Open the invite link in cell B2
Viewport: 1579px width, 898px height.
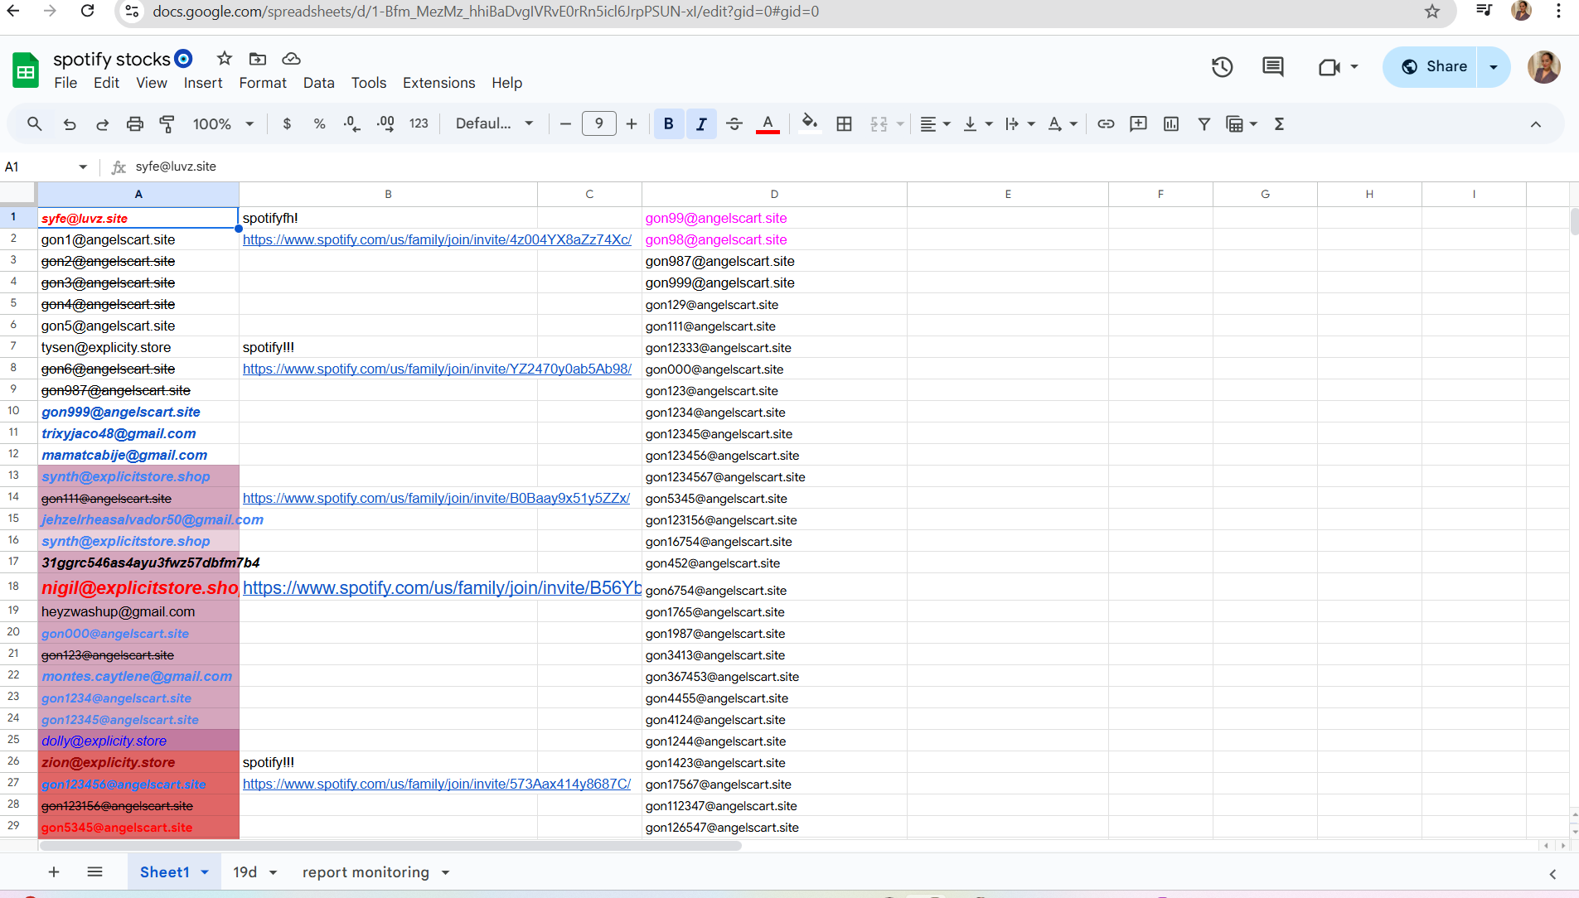(x=437, y=240)
